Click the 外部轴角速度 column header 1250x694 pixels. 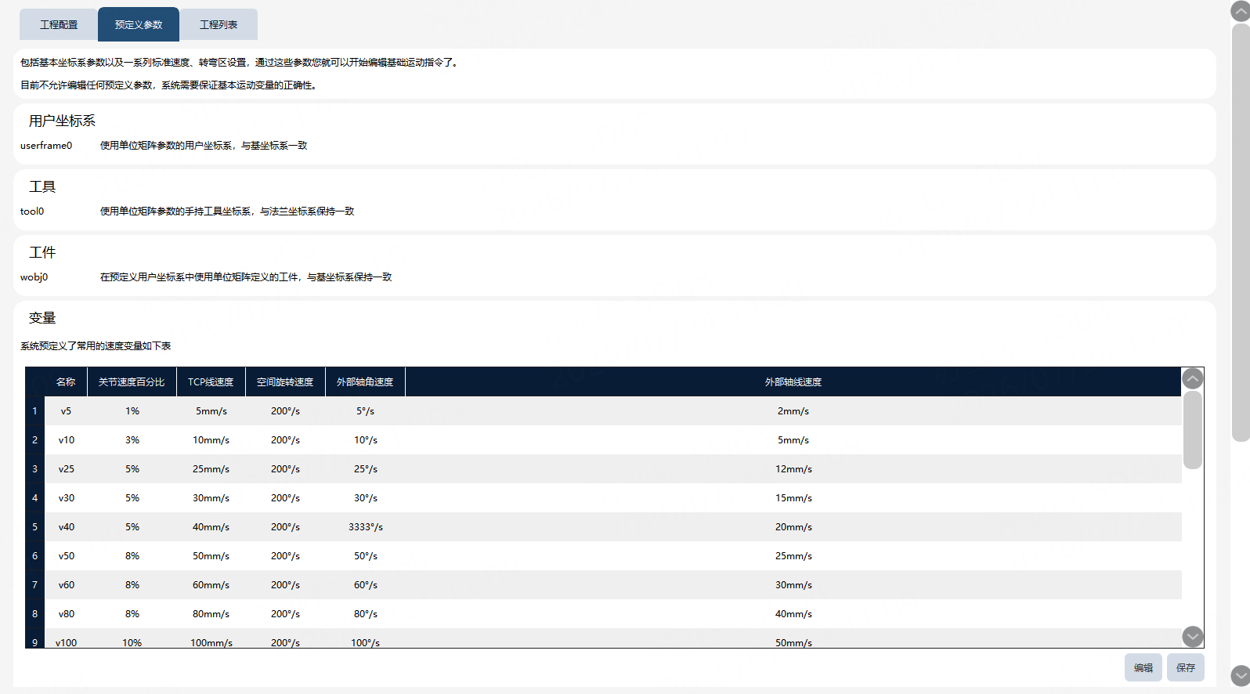365,382
